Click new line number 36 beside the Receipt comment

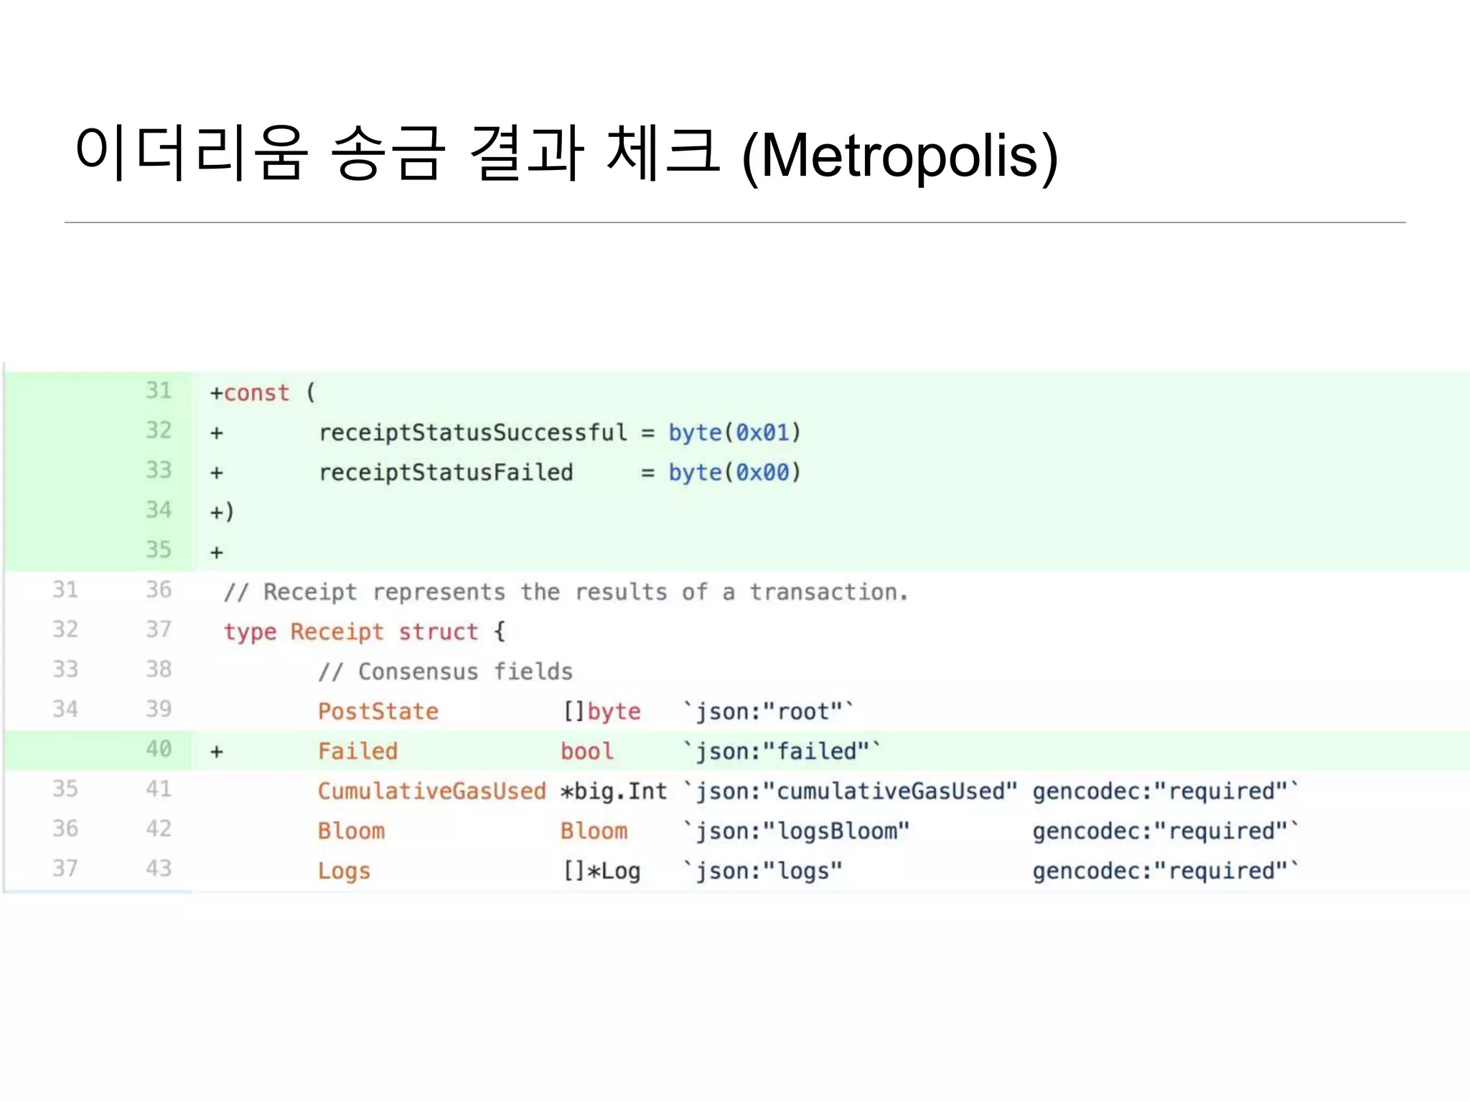pyautogui.click(x=159, y=590)
